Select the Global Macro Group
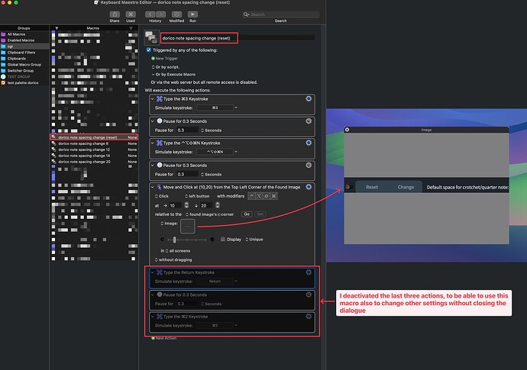This screenshot has height=370, width=527. [x=24, y=65]
